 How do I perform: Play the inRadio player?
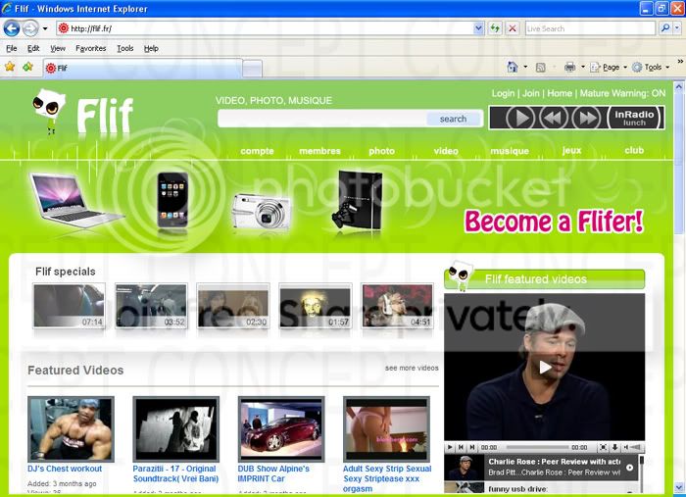point(519,118)
